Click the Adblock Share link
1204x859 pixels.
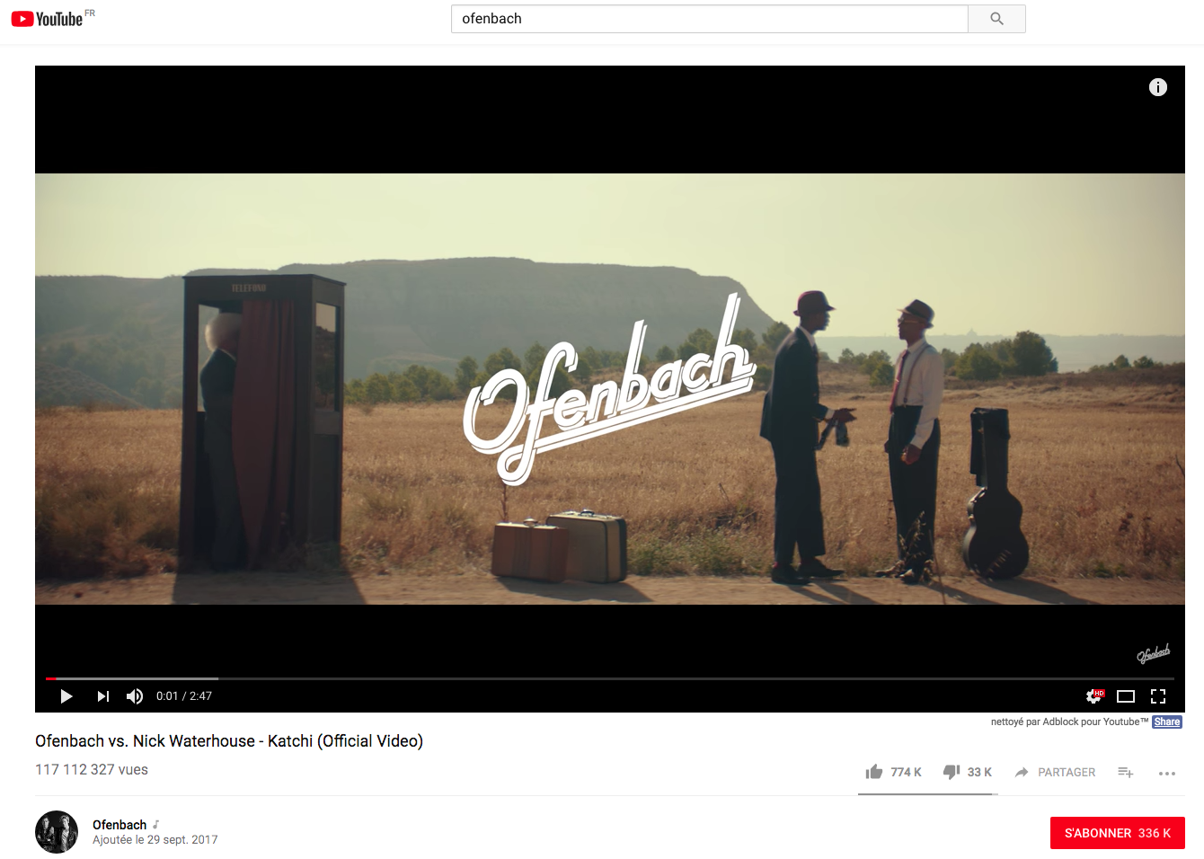click(x=1167, y=722)
